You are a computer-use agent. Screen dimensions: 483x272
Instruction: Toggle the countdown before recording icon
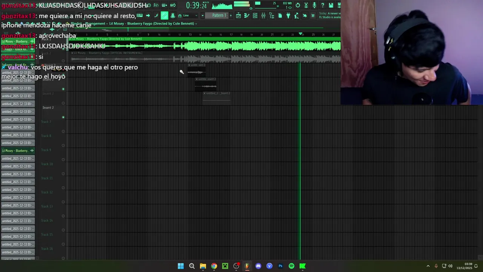pyautogui.click(x=156, y=5)
